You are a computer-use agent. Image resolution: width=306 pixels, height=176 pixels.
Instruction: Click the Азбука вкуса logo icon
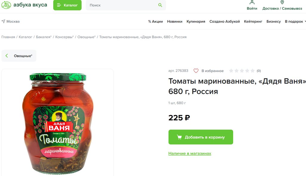tap(6, 5)
